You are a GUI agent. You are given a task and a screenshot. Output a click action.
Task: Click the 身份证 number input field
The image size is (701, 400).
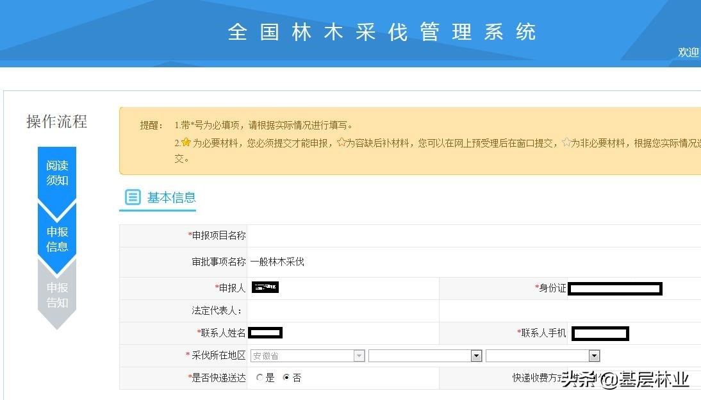pos(614,288)
